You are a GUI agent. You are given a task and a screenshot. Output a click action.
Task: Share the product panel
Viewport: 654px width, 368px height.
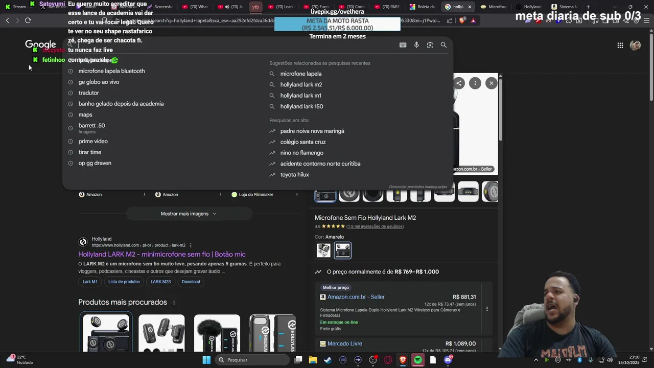[x=459, y=83]
